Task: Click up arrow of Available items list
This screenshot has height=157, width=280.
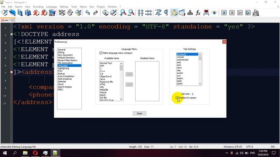Action: click(x=121, y=63)
